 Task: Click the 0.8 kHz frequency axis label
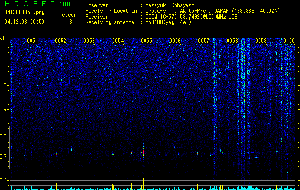tap(4, 133)
